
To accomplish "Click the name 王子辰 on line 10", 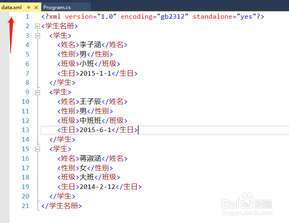I will (90, 101).
